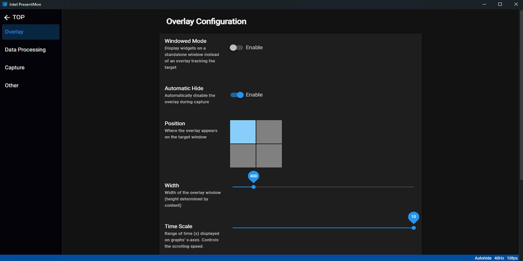Click the Intel PresentMon app icon
Screen dimensions: 523x261
5,4
